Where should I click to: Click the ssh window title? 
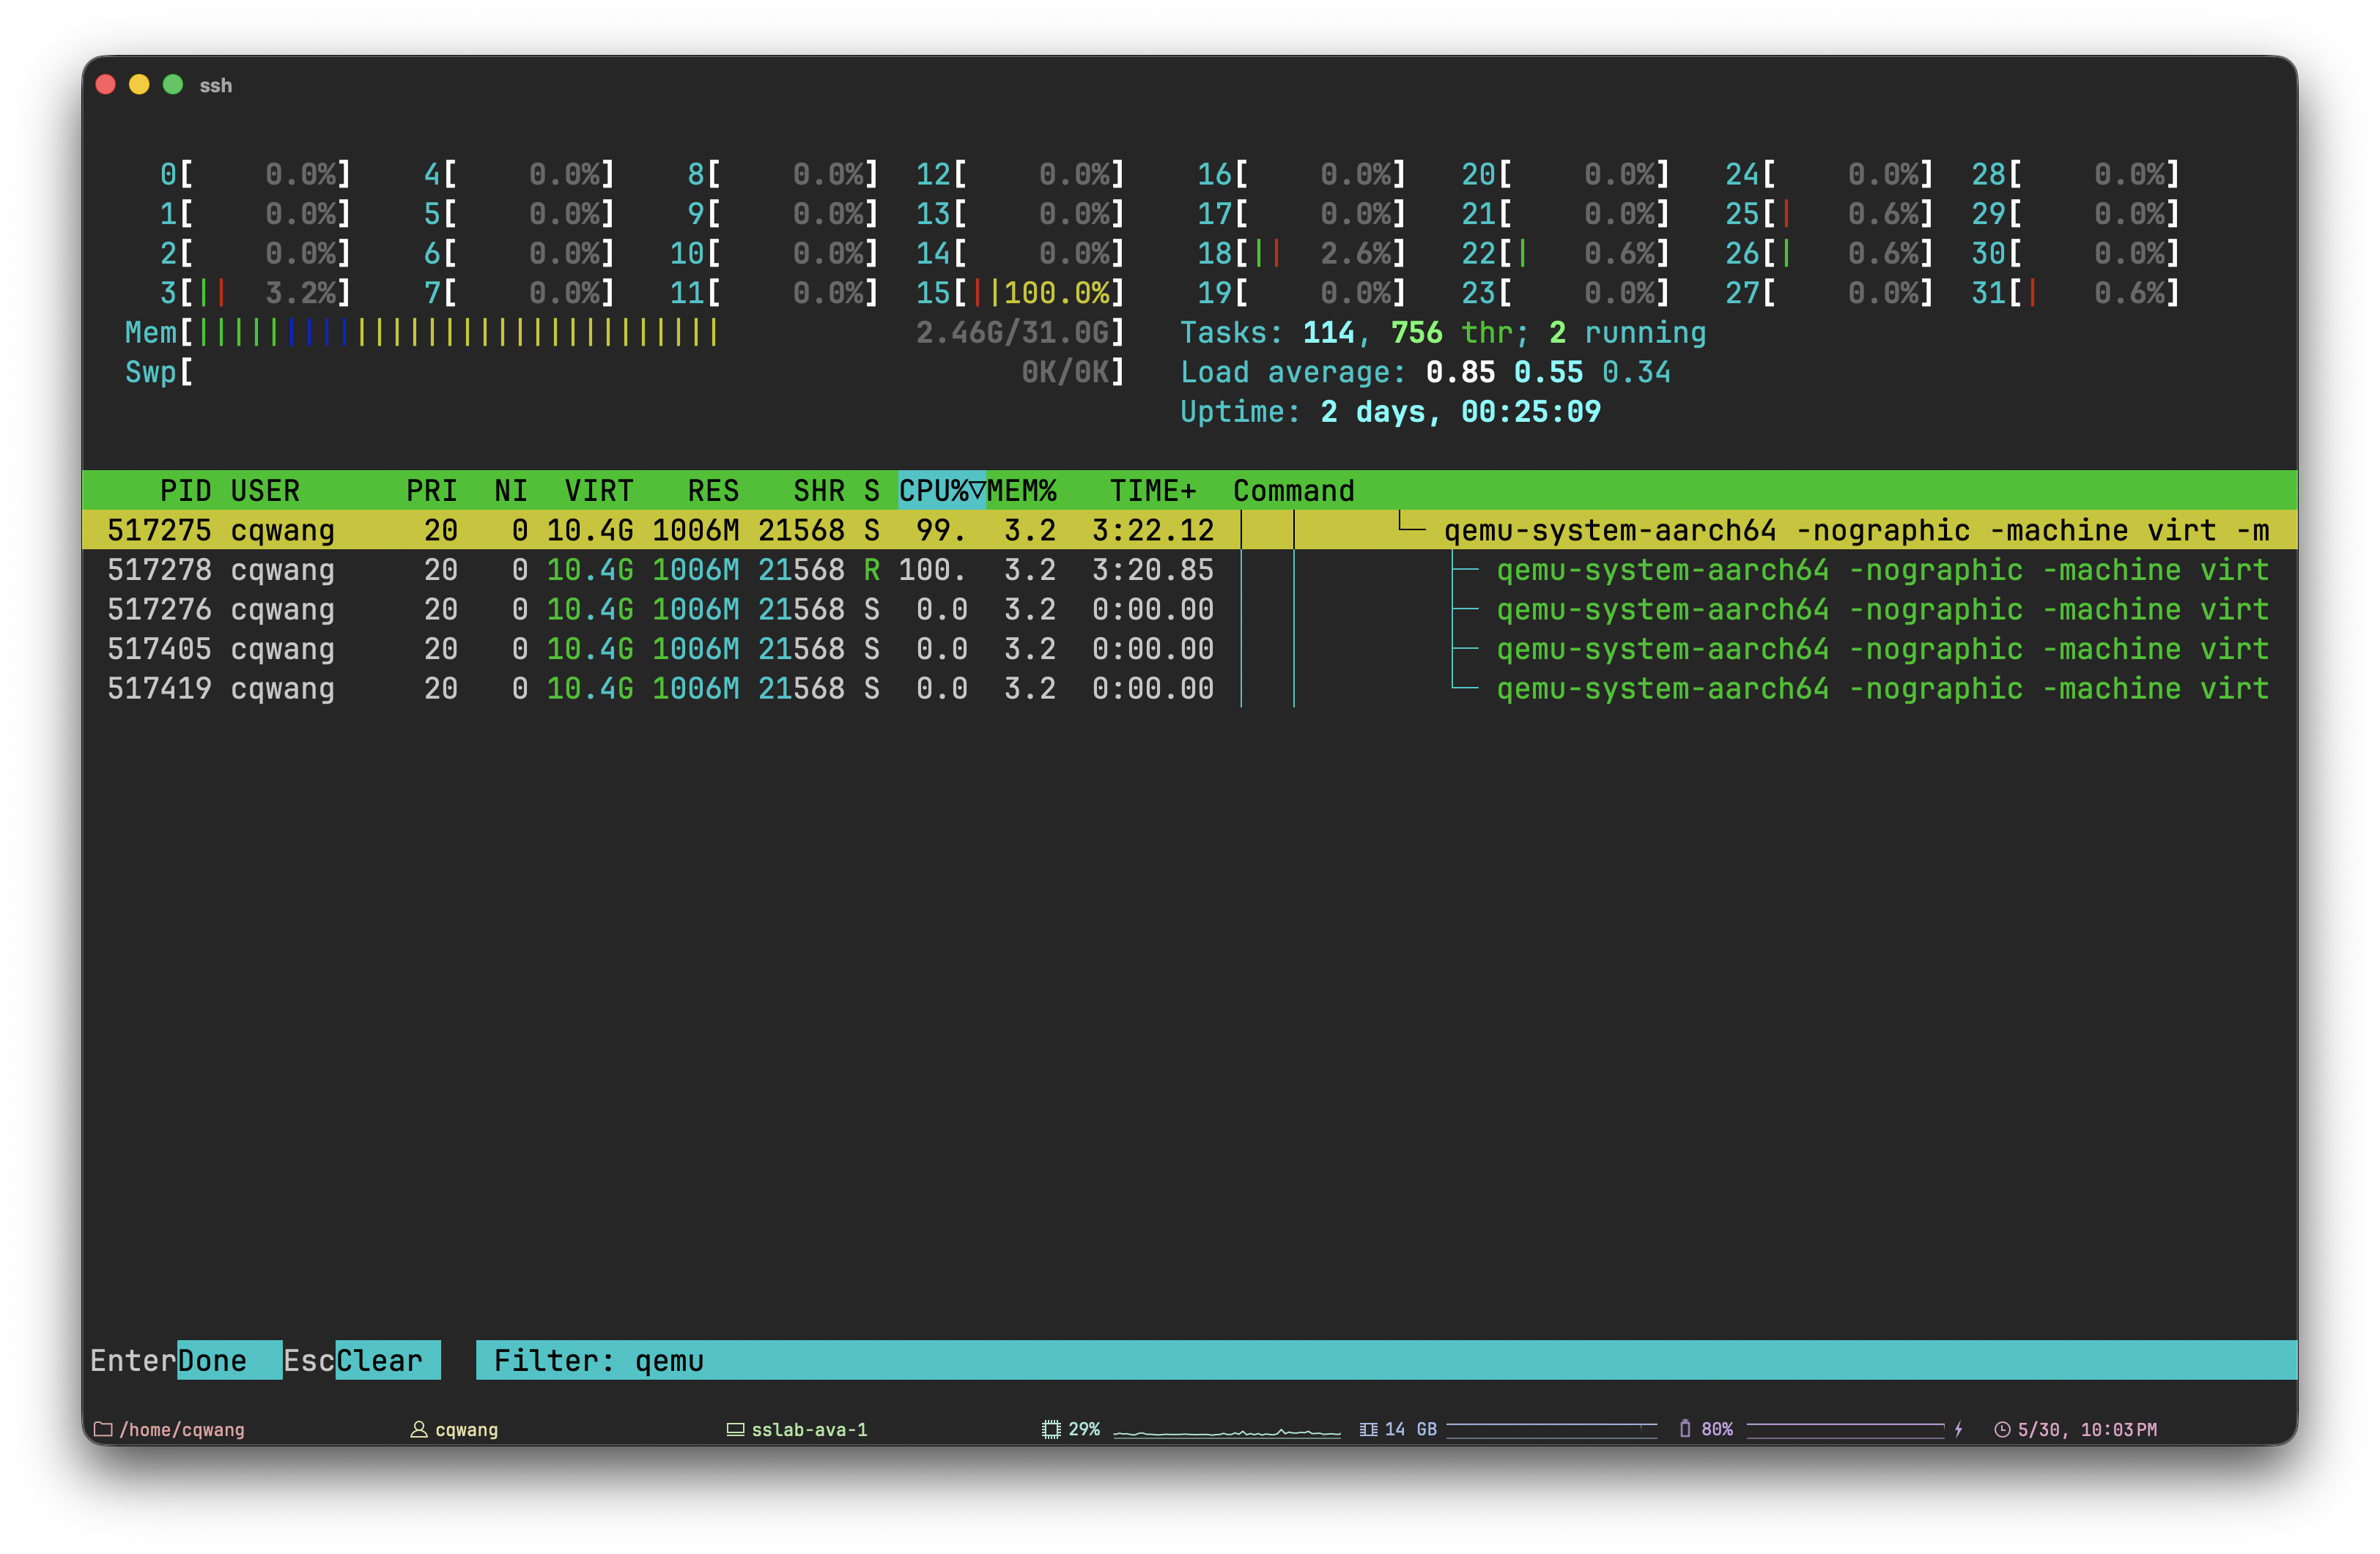pos(216,85)
